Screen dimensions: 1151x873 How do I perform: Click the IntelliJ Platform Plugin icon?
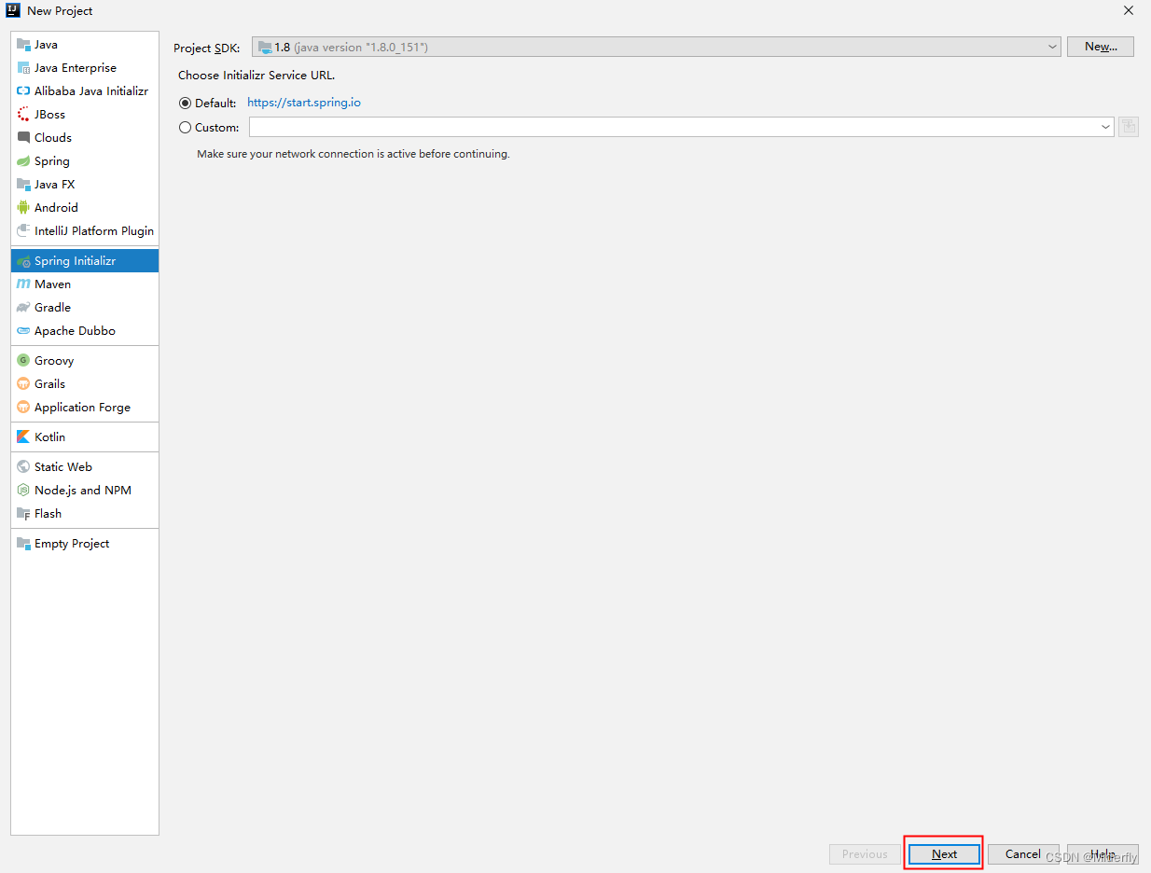[23, 231]
